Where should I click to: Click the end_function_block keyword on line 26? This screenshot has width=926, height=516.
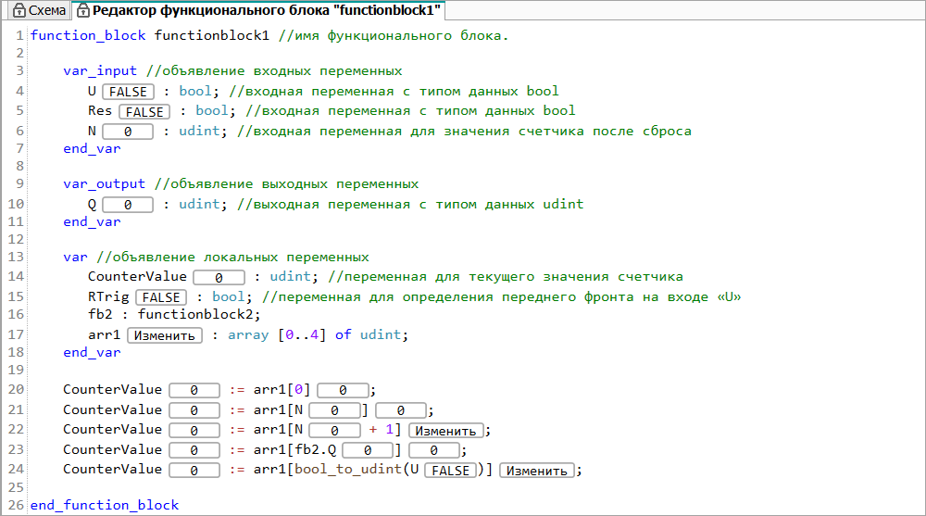pyautogui.click(x=105, y=506)
